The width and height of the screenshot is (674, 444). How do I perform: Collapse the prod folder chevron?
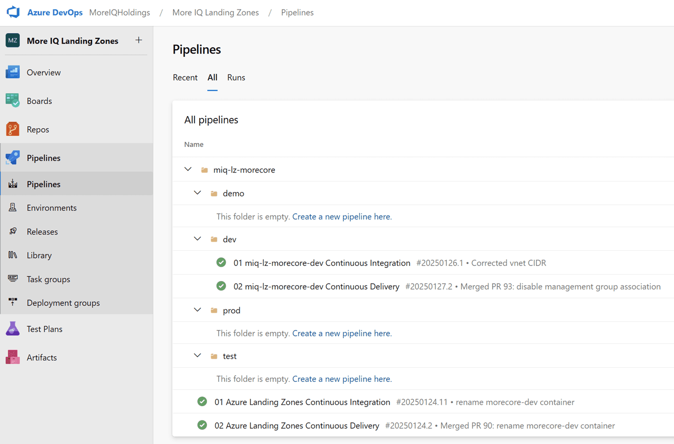[x=197, y=310]
